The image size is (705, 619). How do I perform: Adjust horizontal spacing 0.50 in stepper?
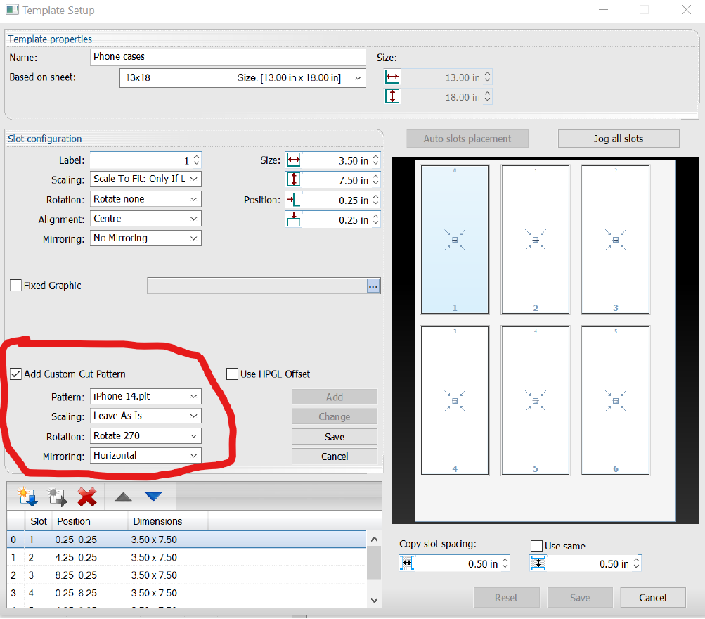[x=505, y=563]
